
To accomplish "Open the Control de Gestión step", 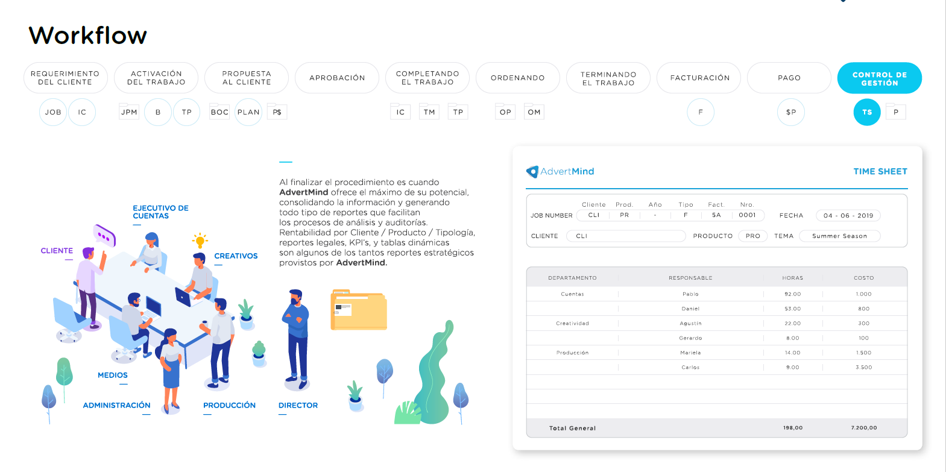I will (x=879, y=78).
